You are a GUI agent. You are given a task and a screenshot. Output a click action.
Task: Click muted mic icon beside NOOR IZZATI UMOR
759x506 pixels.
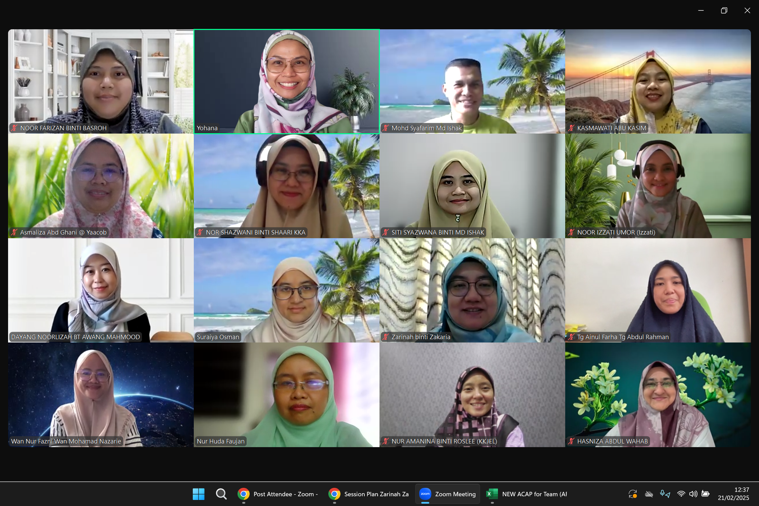click(x=571, y=232)
